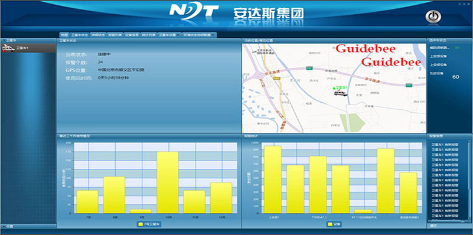Click the satellite vehicle icon on the map
473x235 pixels.
click(341, 92)
